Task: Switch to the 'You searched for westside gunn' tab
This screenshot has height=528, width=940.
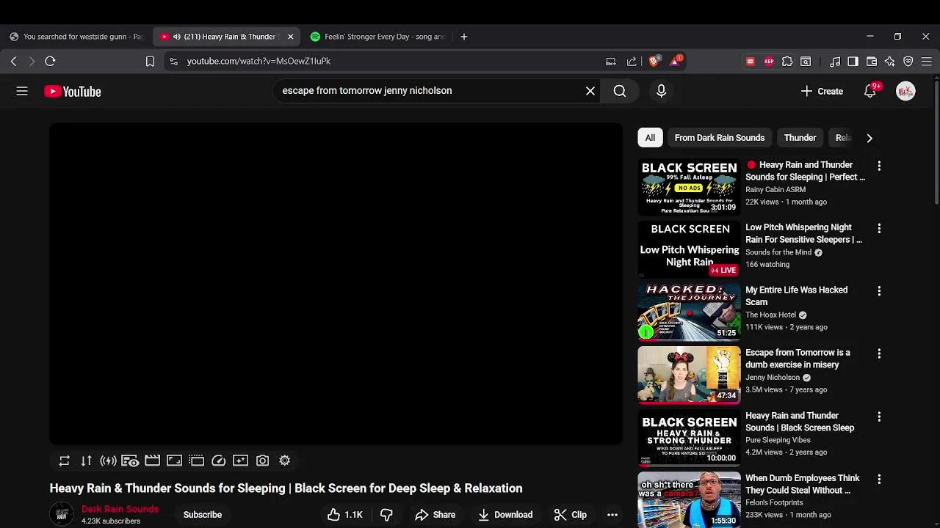Action: [76, 37]
